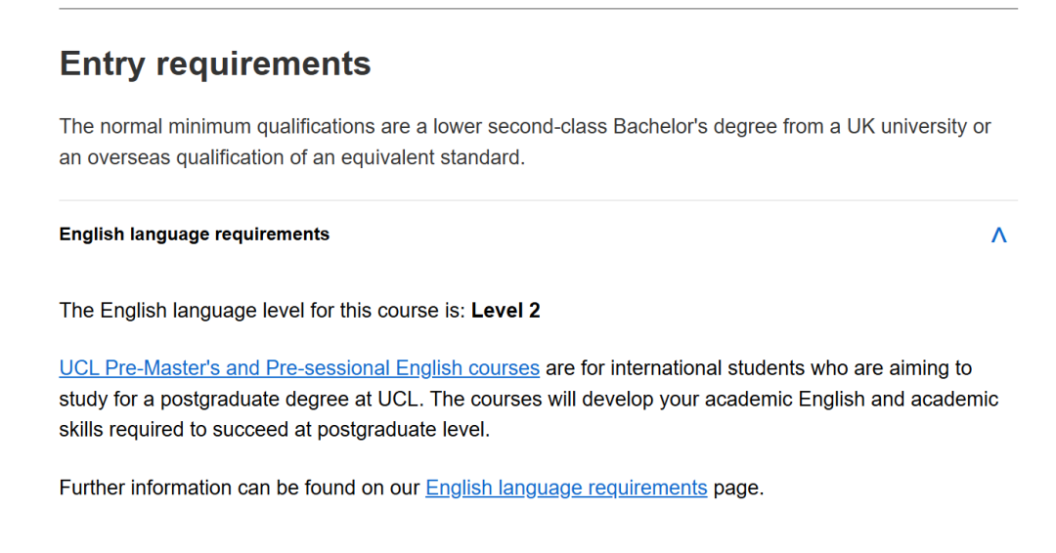Click the word 'page.' after the link

click(x=738, y=488)
